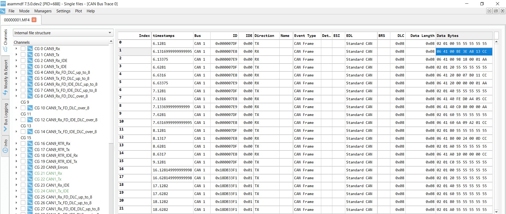506x214 pixels.
Task: Click the timestamps column header
Action: 173,36
